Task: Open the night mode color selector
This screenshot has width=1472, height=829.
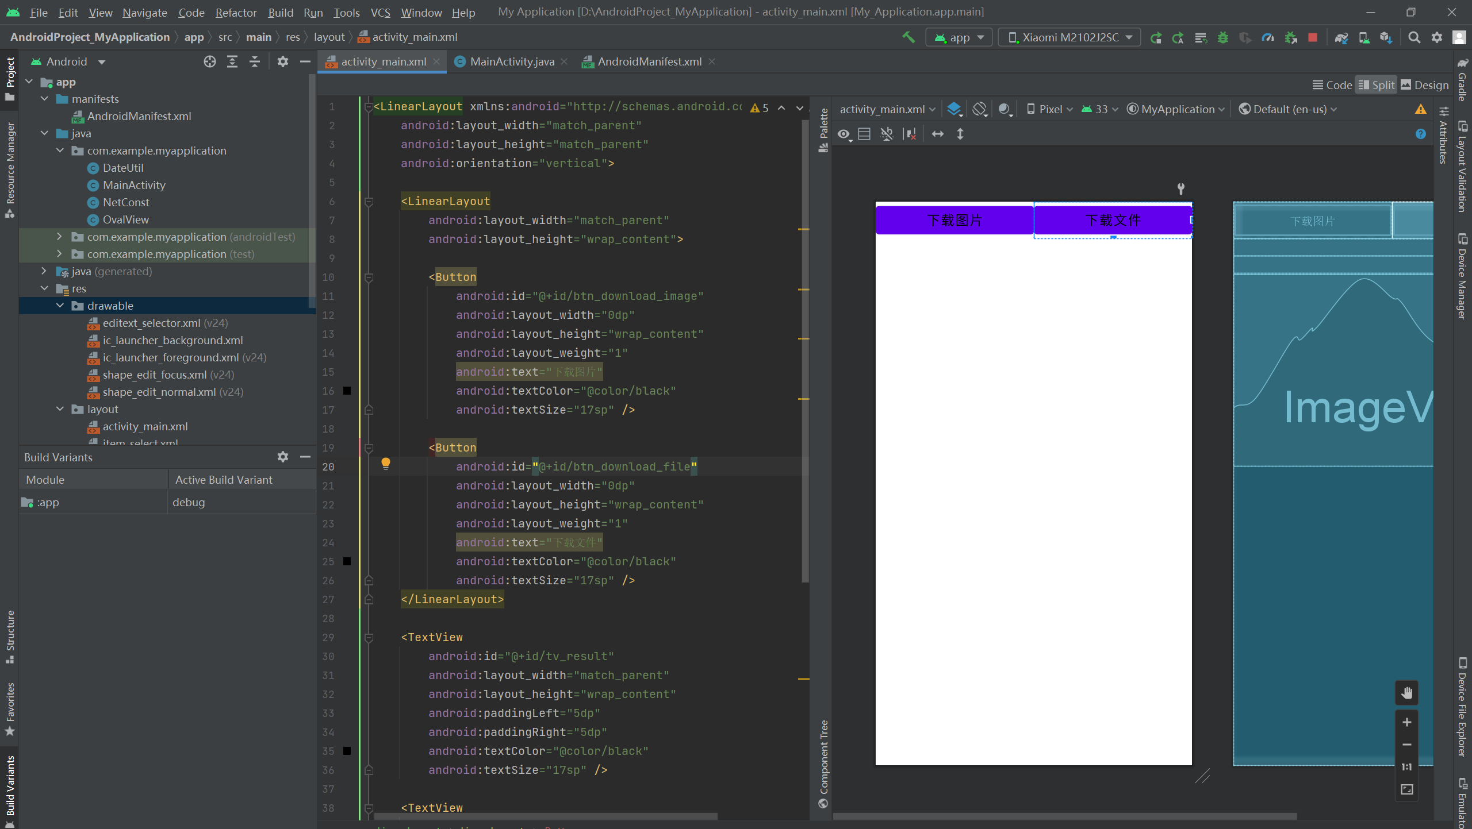Action: pos(1004,109)
